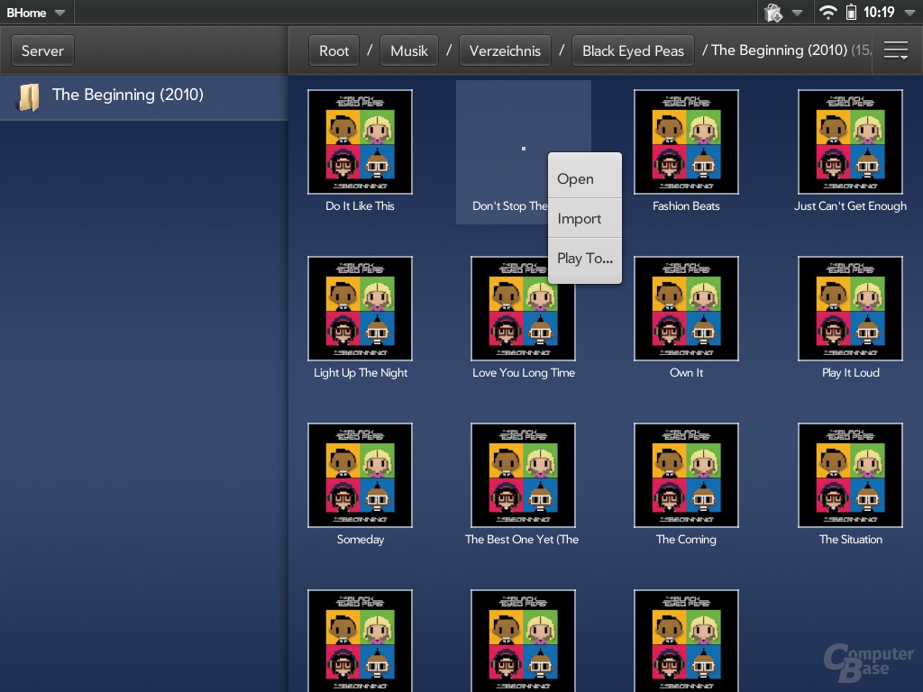Check the battery status icon

(851, 13)
